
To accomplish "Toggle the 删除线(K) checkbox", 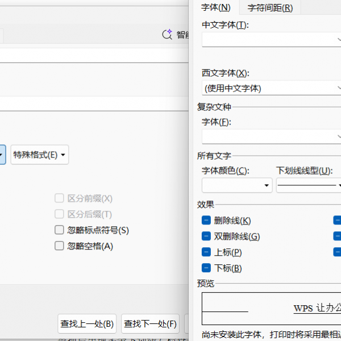I will (x=206, y=221).
